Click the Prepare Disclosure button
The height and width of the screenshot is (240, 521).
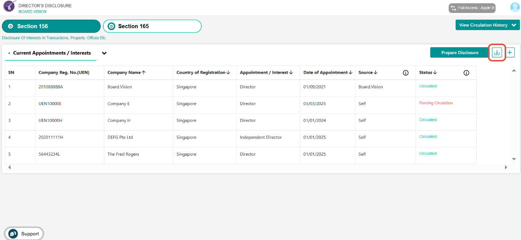click(x=460, y=53)
